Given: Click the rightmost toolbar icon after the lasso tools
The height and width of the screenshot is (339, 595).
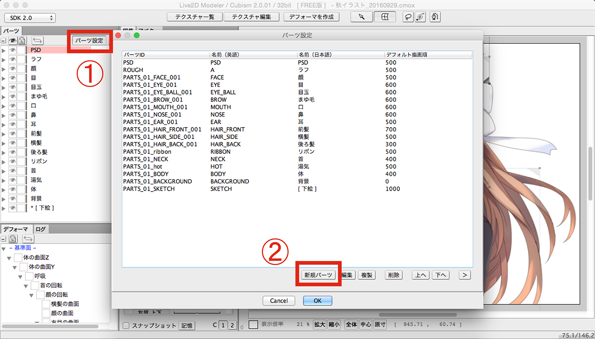Looking at the screenshot, I should 435,17.
